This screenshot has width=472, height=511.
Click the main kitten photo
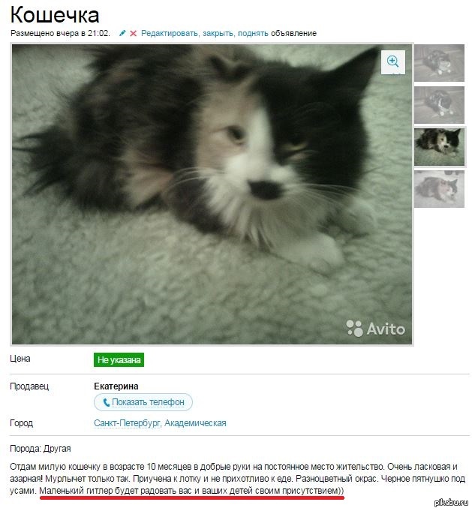212,194
